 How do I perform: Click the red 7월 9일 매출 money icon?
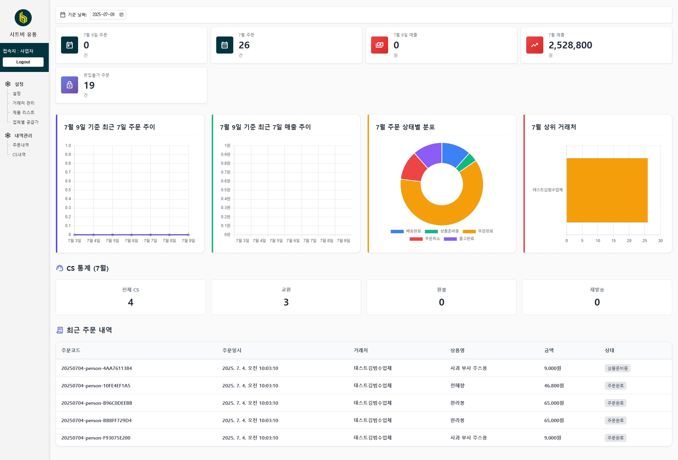(380, 45)
